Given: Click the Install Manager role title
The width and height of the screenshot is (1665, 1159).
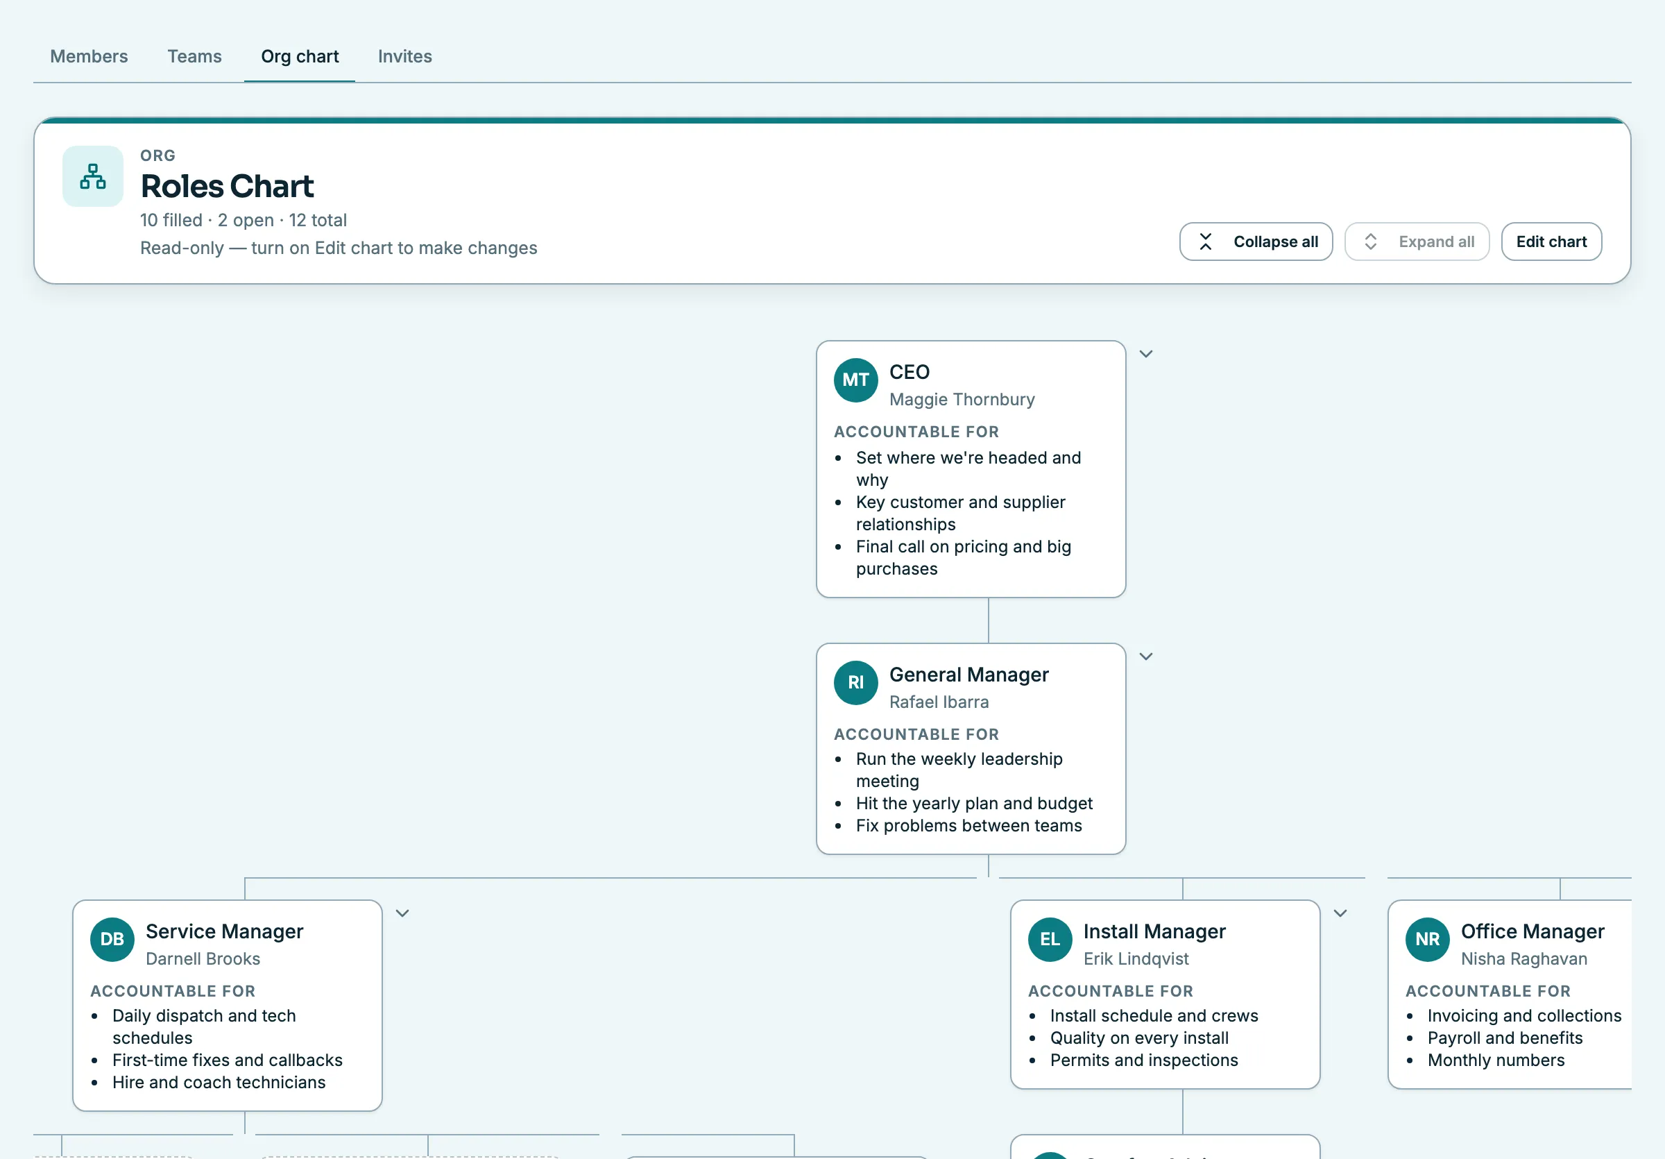Looking at the screenshot, I should (x=1154, y=931).
